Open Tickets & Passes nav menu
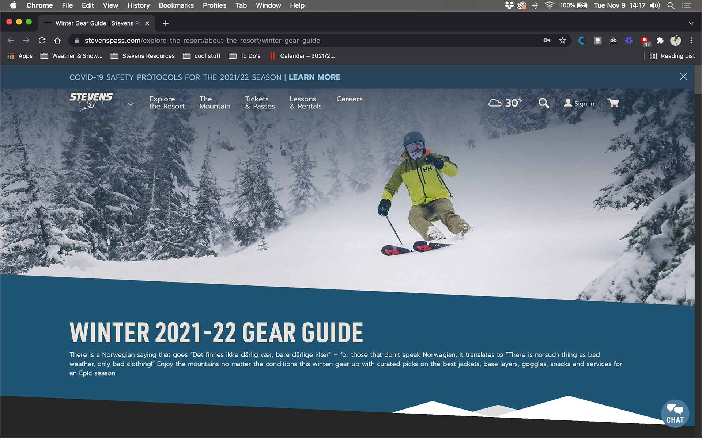Screen dimensions: 702x438 coord(260,103)
